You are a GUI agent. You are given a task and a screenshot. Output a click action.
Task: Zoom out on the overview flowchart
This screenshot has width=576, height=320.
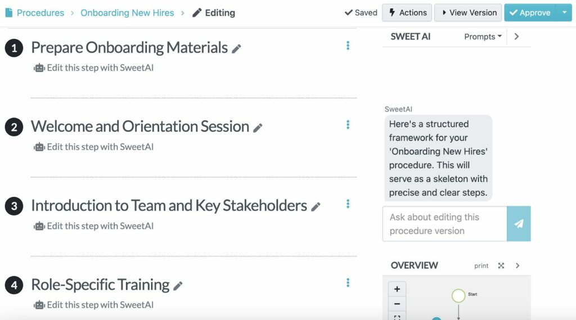pyautogui.click(x=397, y=304)
